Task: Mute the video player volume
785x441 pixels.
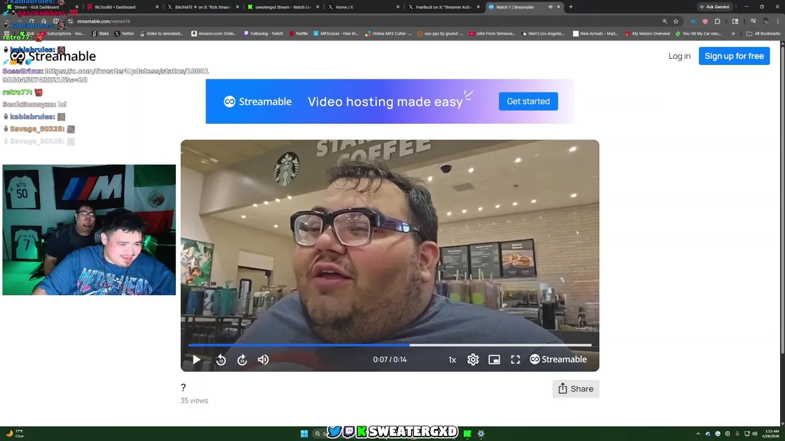Action: point(263,360)
